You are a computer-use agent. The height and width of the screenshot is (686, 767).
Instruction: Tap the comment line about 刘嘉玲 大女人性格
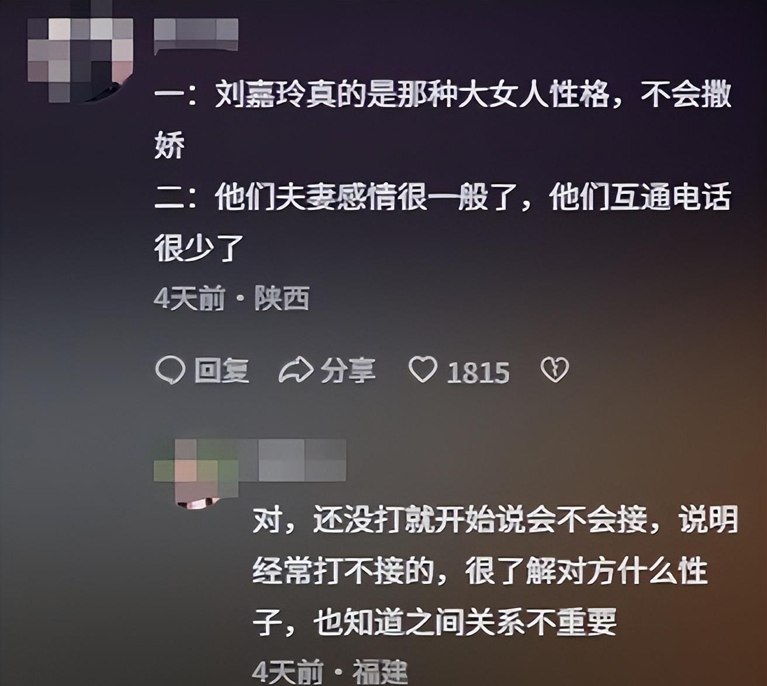443,95
